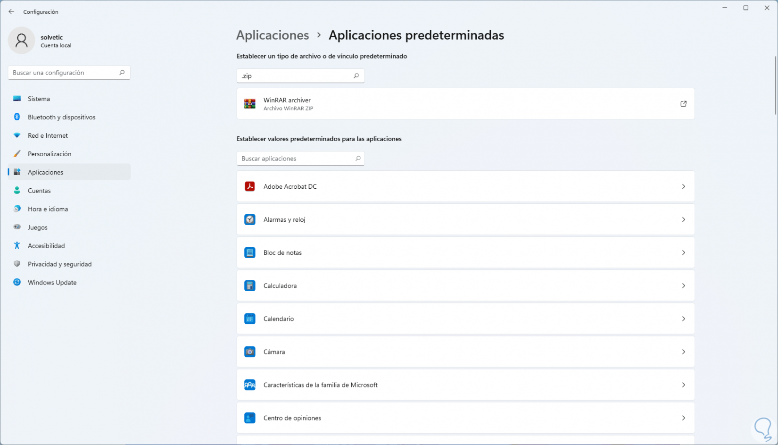Expand the Bloc de notas chevron

tap(683, 252)
